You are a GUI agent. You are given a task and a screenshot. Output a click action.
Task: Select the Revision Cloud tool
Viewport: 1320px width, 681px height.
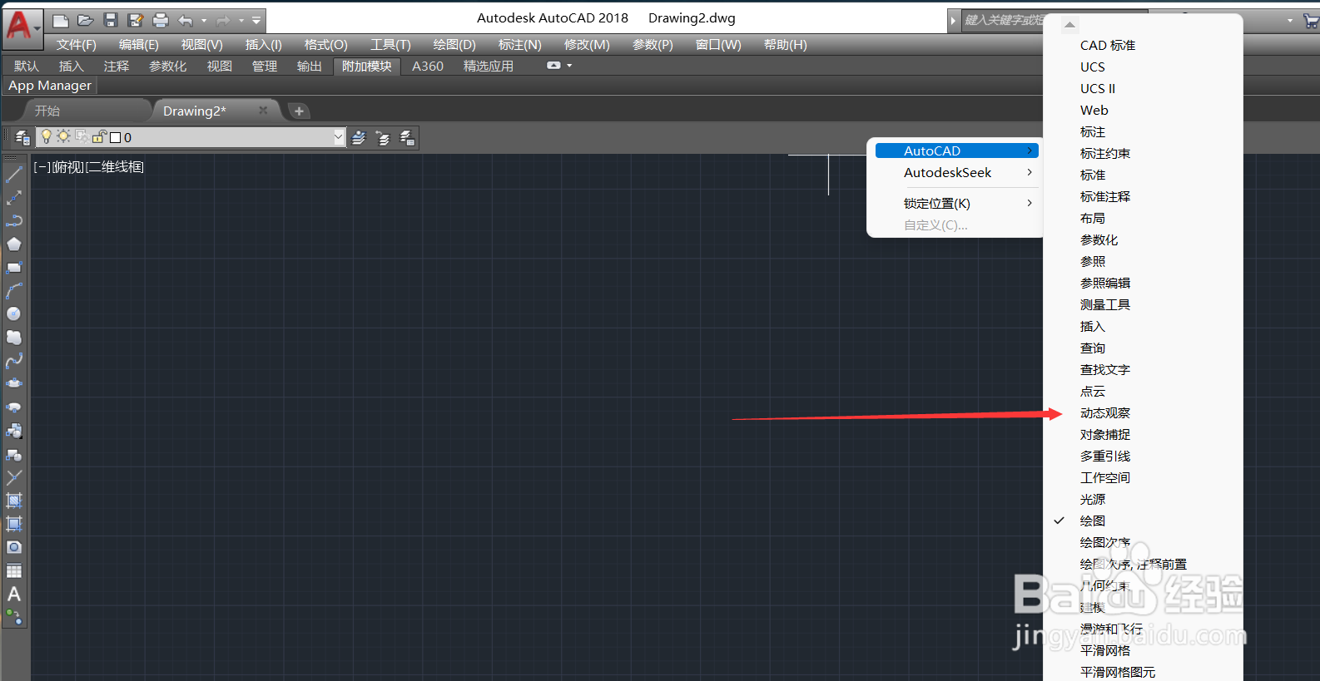tap(14, 338)
